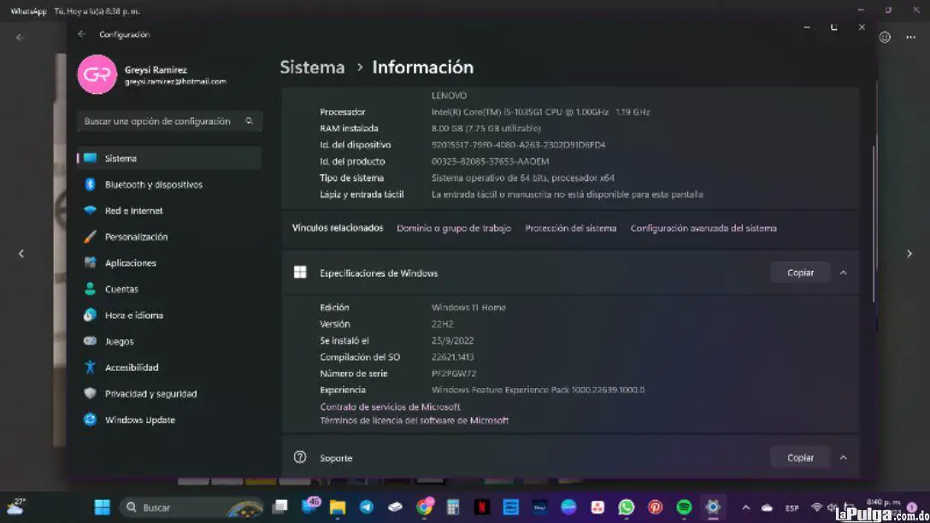The image size is (930, 523).
Task: Click WhatsApp viewer back arrow
Action: coord(21,38)
